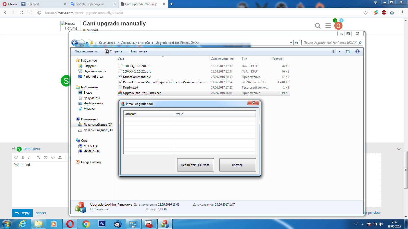This screenshot has width=408, height=229.
Task: Search the Pimax forum
Action: click(318, 26)
